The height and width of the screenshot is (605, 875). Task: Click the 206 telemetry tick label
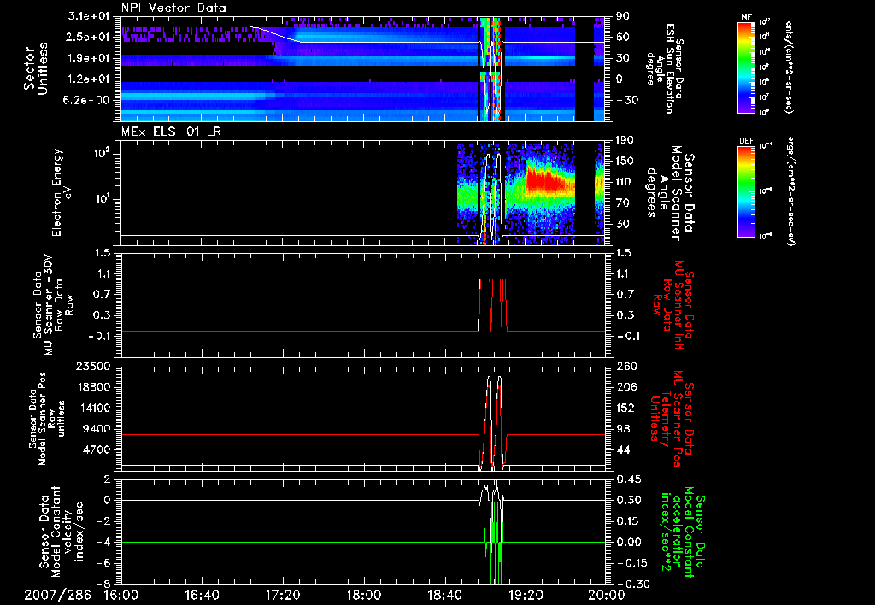(x=625, y=387)
